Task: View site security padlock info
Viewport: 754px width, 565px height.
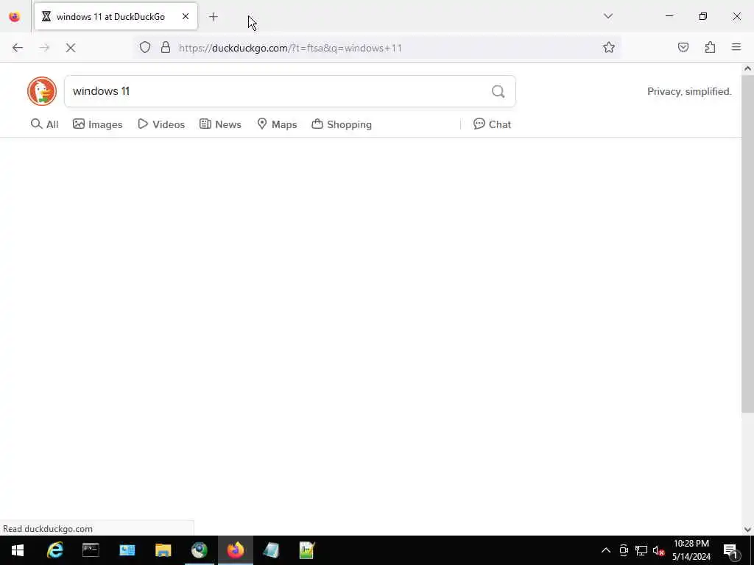Action: [x=166, y=48]
